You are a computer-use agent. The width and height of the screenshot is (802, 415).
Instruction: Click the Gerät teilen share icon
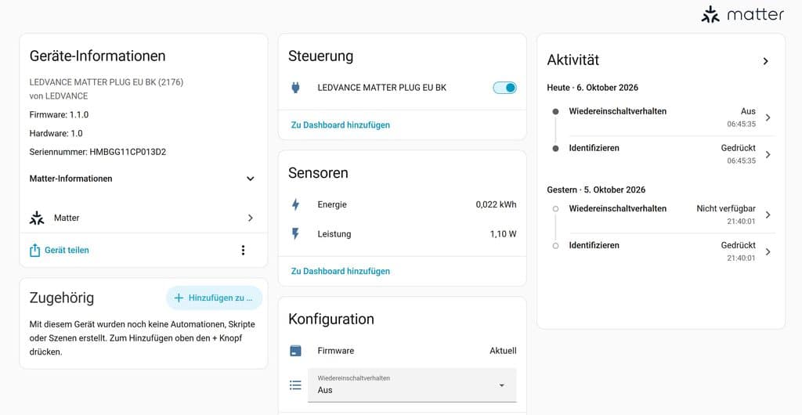click(x=34, y=251)
